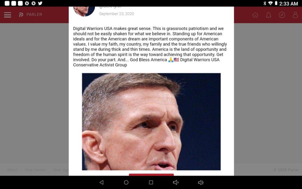Raise volume with speaker-up icon
The height and width of the screenshot is (189, 302).
click(x=201, y=182)
